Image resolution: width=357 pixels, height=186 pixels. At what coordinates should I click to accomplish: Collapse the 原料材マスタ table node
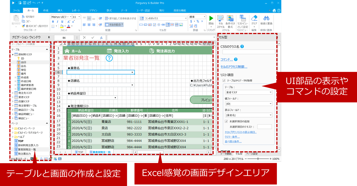point(13,55)
